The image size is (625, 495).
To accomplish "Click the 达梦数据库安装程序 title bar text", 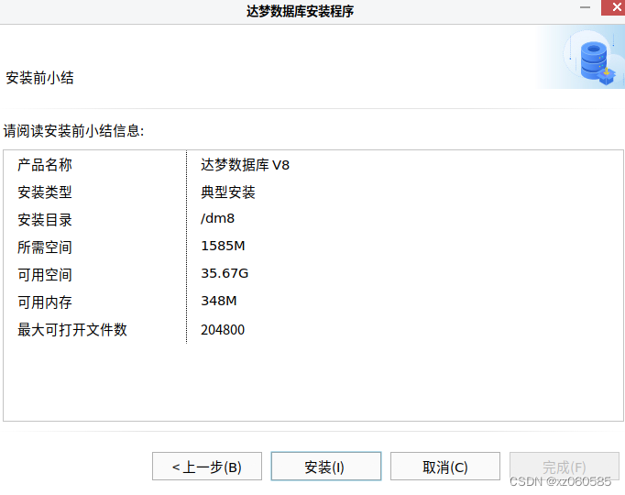I will [301, 11].
